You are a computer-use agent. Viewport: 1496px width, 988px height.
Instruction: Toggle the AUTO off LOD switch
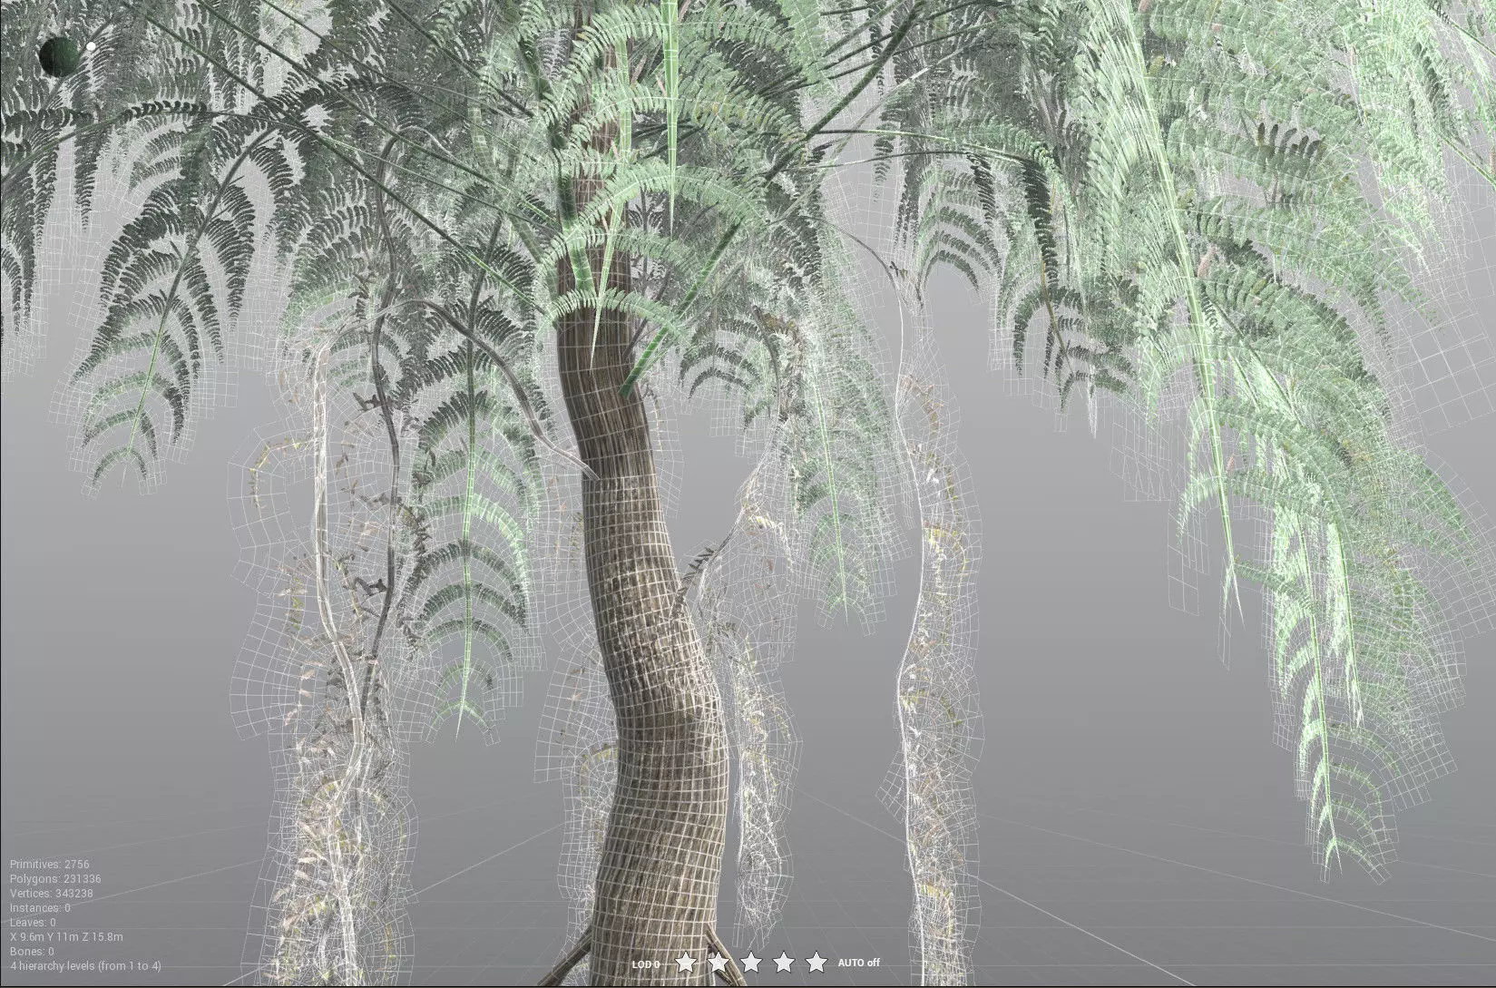click(x=858, y=963)
